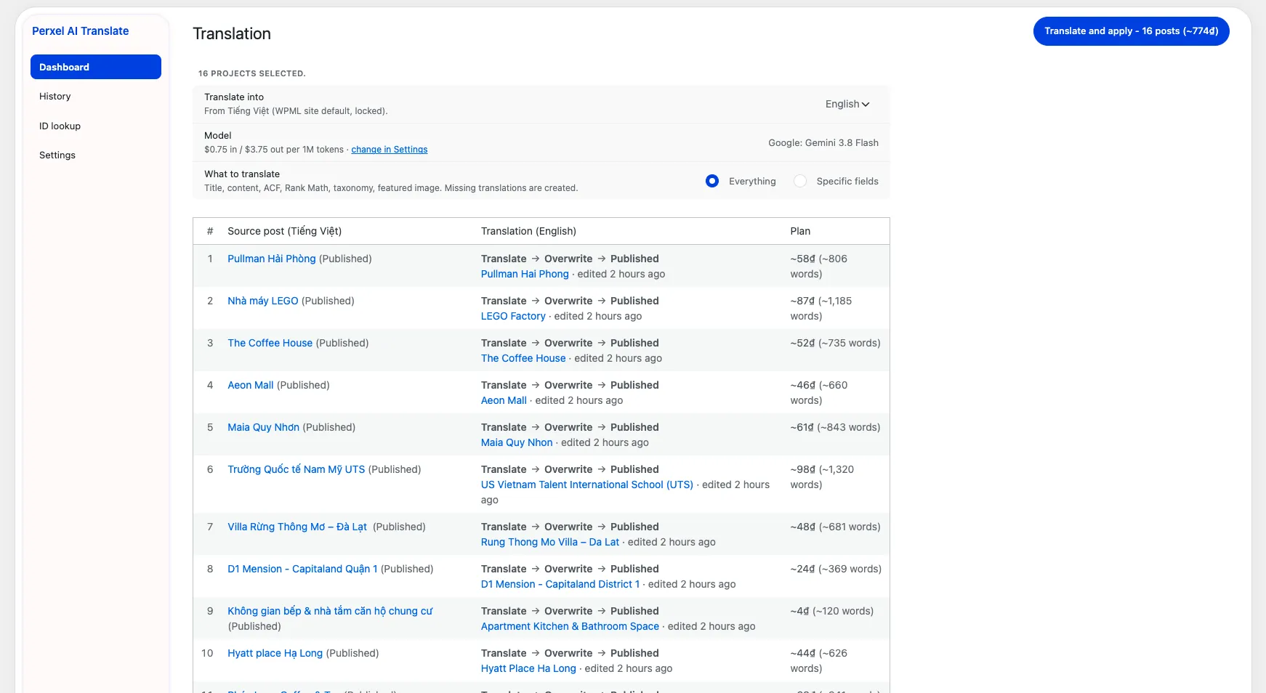Click the Google: Gemini 3.8 Flash model value
The width and height of the screenshot is (1266, 693).
823,142
